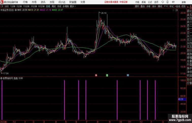This screenshot has width=192, height=123.
Task: Click the headset customer service icon
Action: point(163,2)
